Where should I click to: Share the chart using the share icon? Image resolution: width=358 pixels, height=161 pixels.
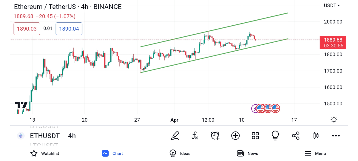296,136
